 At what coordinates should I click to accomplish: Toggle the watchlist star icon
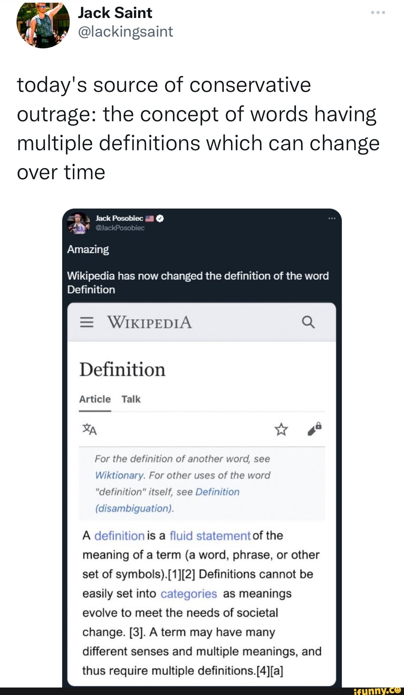pos(281,430)
